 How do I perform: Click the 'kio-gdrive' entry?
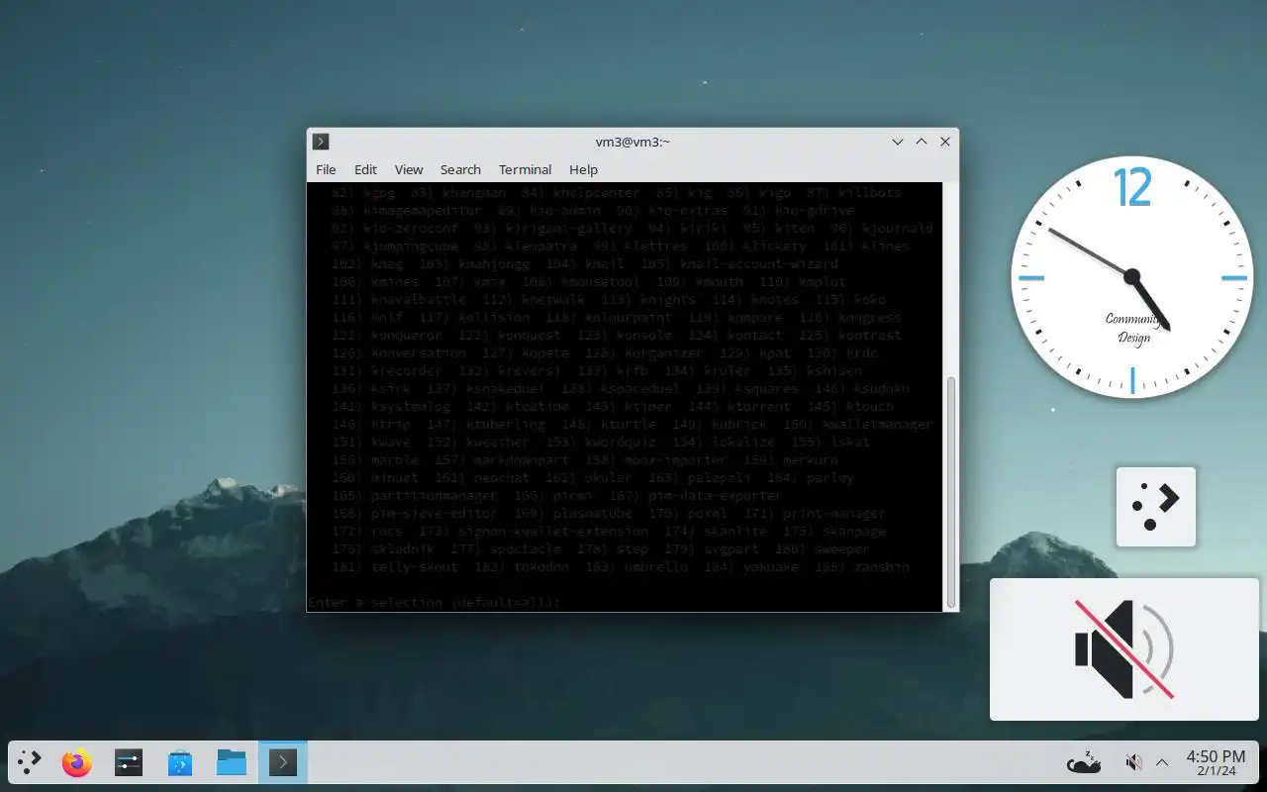point(814,210)
